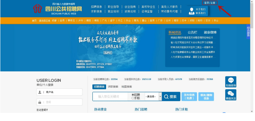
Task: Switch to the 求职搜索 tab
Action: pos(113,87)
